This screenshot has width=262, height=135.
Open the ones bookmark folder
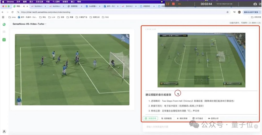(x=12, y=17)
